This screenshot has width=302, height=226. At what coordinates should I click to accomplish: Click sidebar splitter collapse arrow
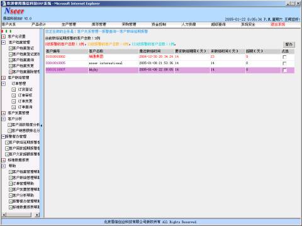click(42, 126)
